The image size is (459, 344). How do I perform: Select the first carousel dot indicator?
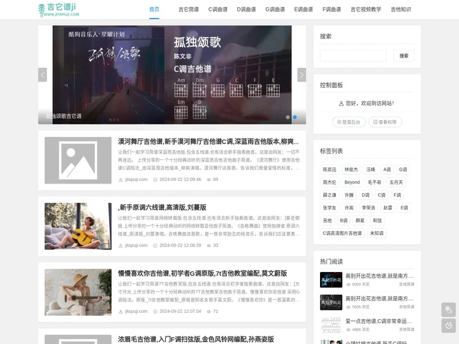(x=288, y=117)
